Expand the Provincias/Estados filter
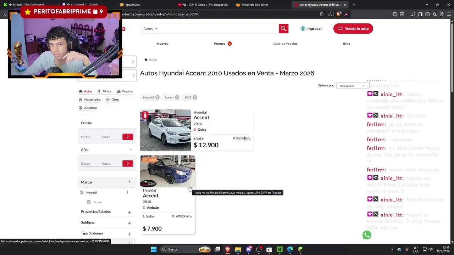 pyautogui.click(x=129, y=212)
